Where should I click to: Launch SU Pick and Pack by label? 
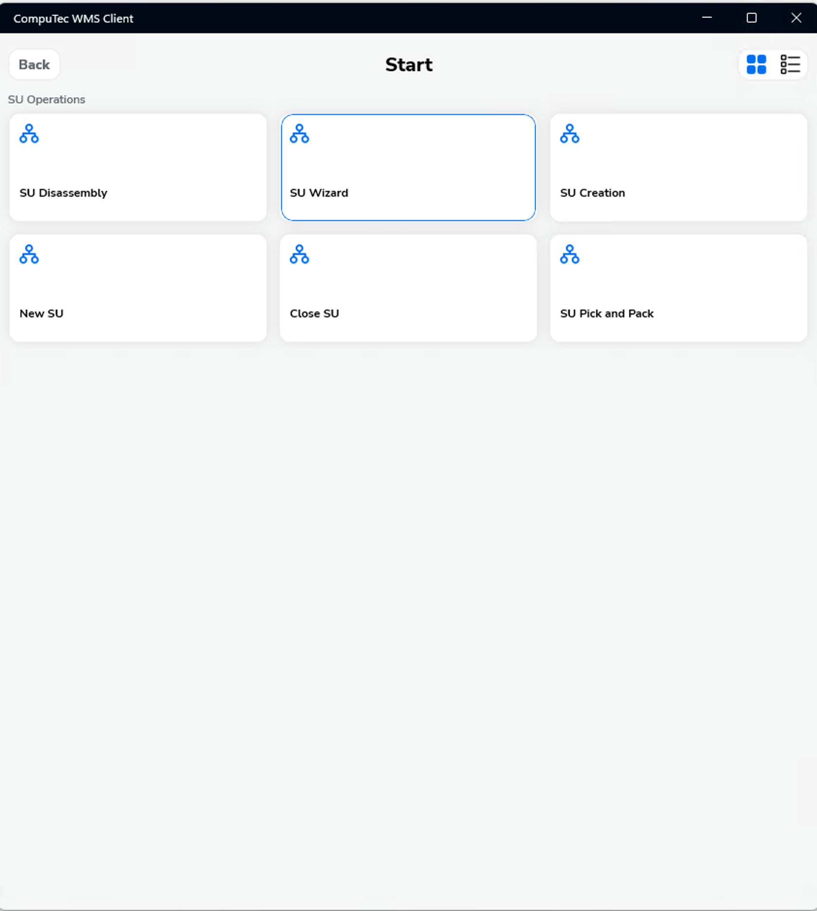(606, 314)
